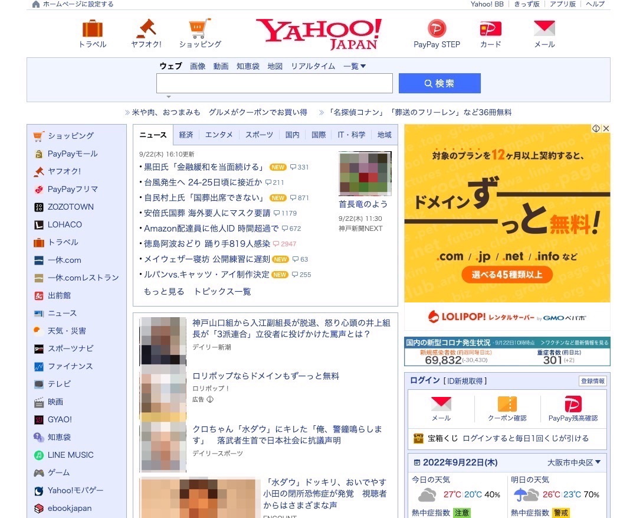633x518 pixels.
Task: Open headline 黒田氏「金融緩和を当面続ける」
Action: coord(205,167)
